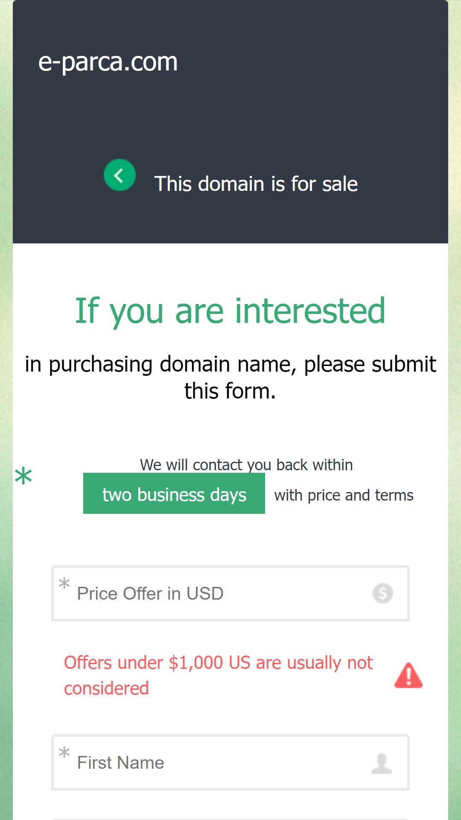Click the "please submit this form" paragraph
Image resolution: width=461 pixels, height=820 pixels.
pos(230,378)
